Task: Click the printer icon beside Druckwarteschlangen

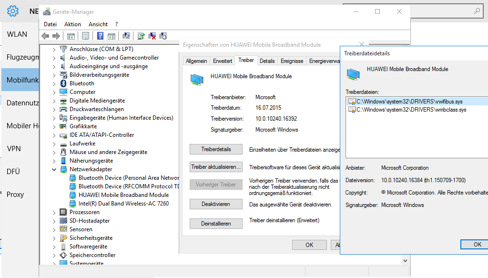Action: click(x=63, y=109)
